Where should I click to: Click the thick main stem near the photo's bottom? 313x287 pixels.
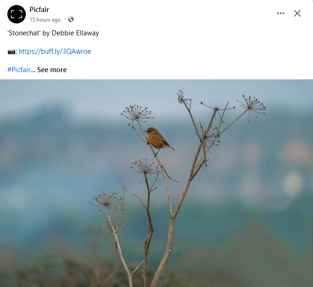[159, 271]
